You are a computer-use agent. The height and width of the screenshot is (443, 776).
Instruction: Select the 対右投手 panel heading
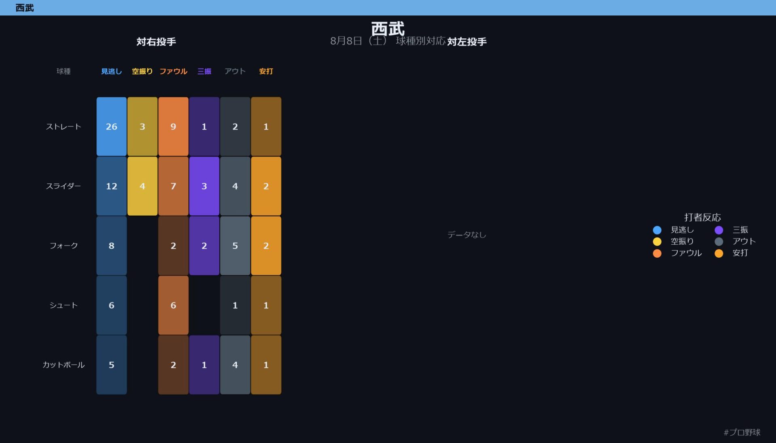pyautogui.click(x=156, y=42)
